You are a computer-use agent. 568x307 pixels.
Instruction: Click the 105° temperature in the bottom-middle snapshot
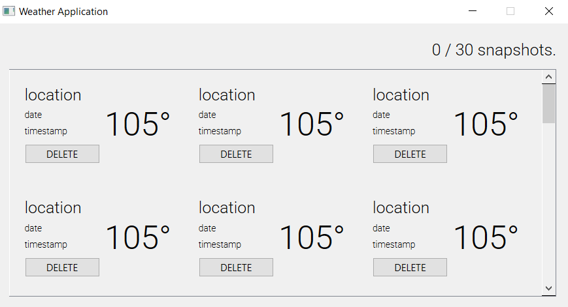tap(312, 237)
